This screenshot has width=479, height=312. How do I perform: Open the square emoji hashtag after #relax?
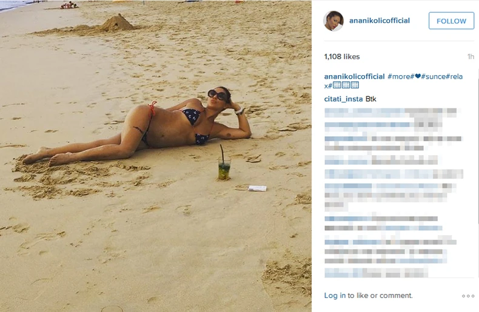pos(344,85)
